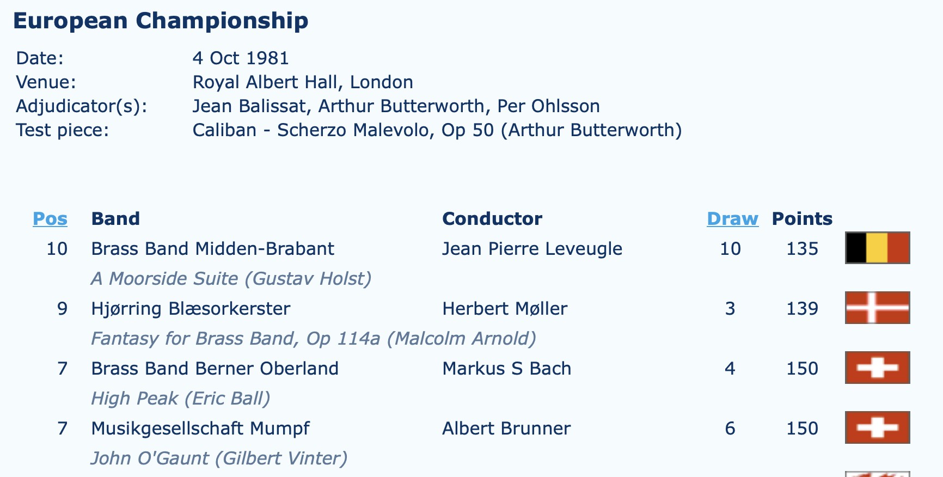Click John O'Gaunt (Gilbert Vinter) piece
The height and width of the screenshot is (477, 943).
click(x=219, y=458)
